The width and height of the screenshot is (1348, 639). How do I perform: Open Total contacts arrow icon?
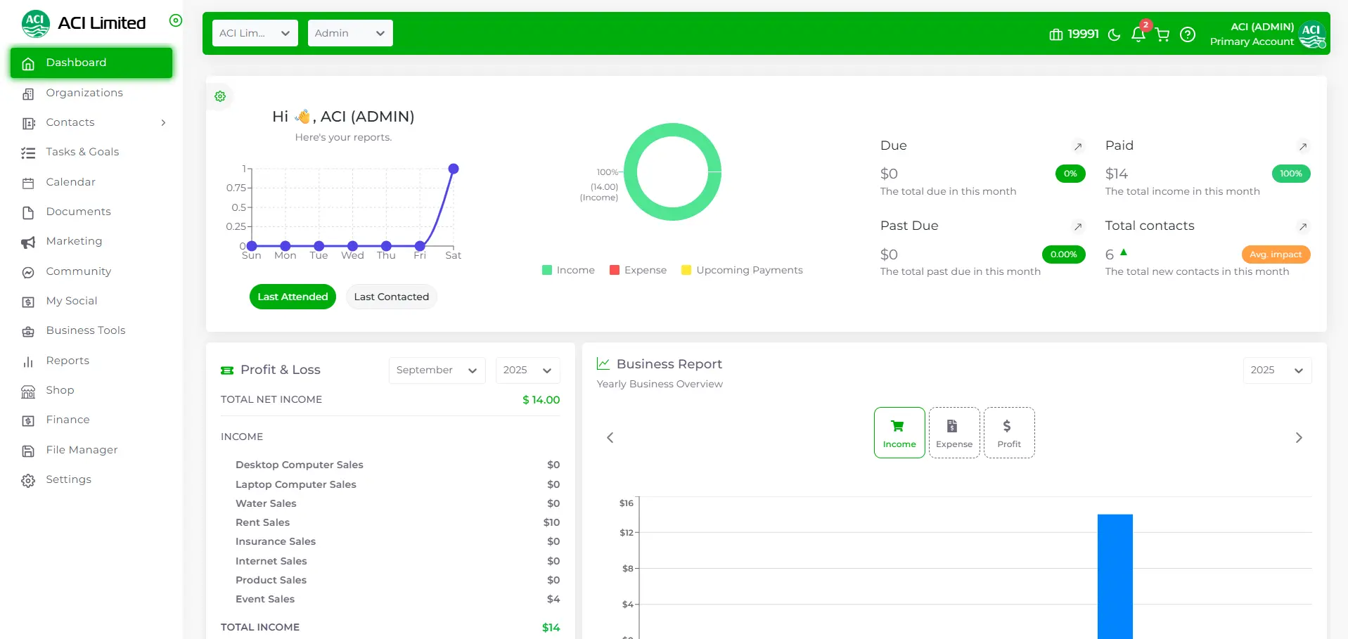pos(1302,227)
